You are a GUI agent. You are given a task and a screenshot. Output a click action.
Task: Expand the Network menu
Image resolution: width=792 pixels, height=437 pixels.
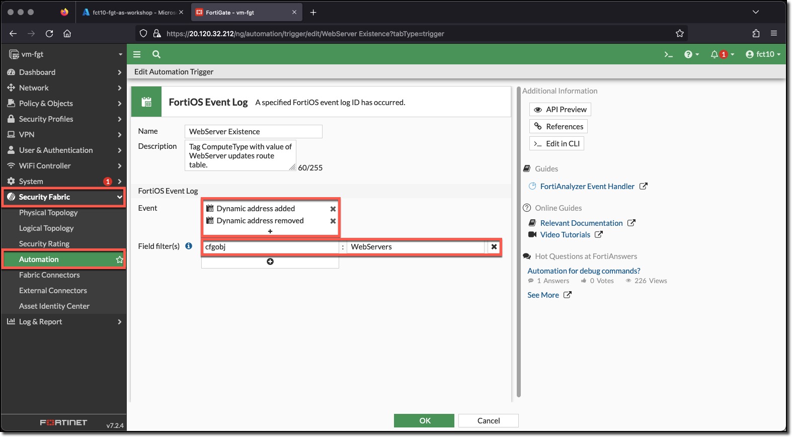click(64, 88)
